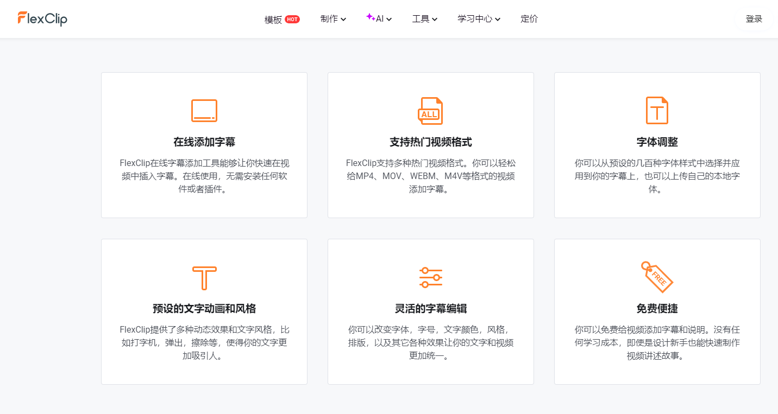This screenshot has height=414, width=778.
Task: Click the FREE price tag icon
Action: (x=657, y=277)
